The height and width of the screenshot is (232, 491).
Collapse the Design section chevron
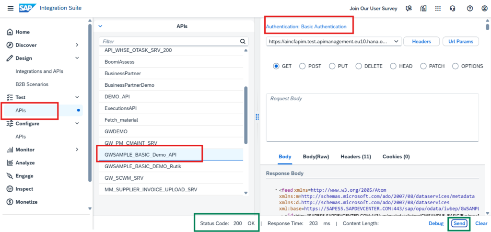[x=77, y=58]
